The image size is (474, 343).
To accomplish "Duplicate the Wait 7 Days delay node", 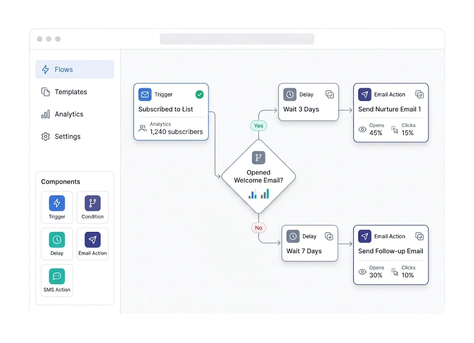I will pyautogui.click(x=329, y=236).
